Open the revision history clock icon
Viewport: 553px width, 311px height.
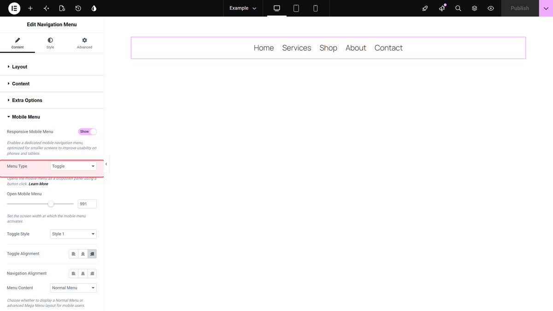78,8
